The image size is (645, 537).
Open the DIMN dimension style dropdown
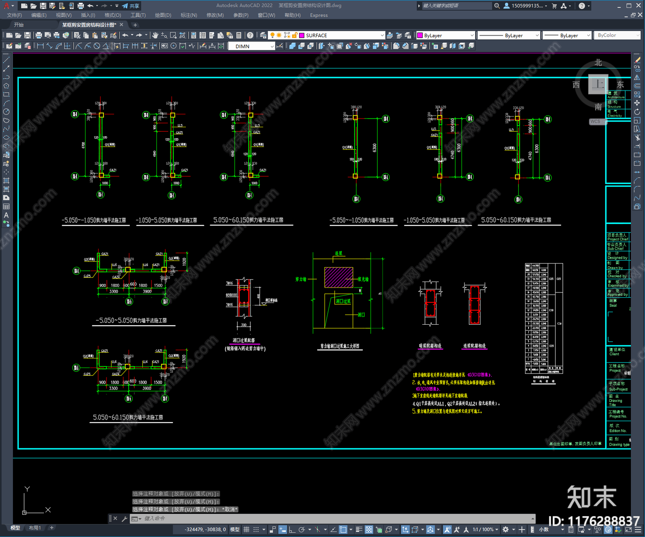point(272,46)
